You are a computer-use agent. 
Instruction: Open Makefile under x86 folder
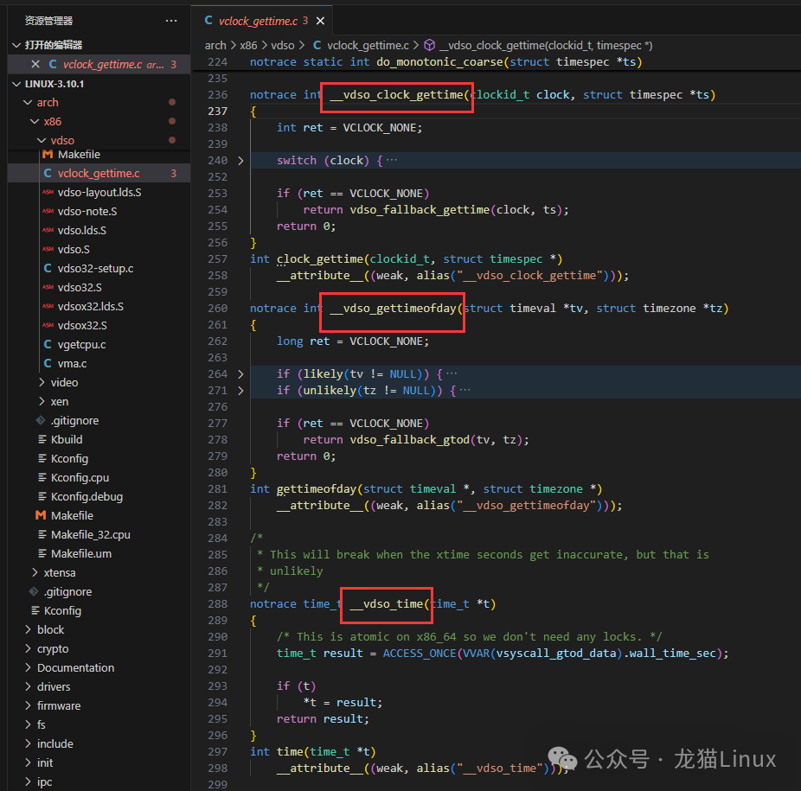coord(99,515)
